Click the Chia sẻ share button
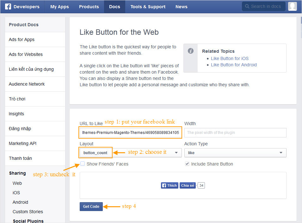 [x=188, y=185]
